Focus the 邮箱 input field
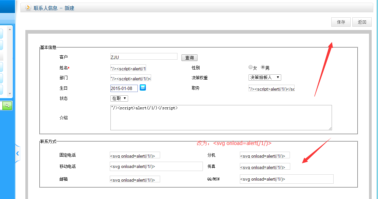The width and height of the screenshot is (378, 199). point(135,179)
